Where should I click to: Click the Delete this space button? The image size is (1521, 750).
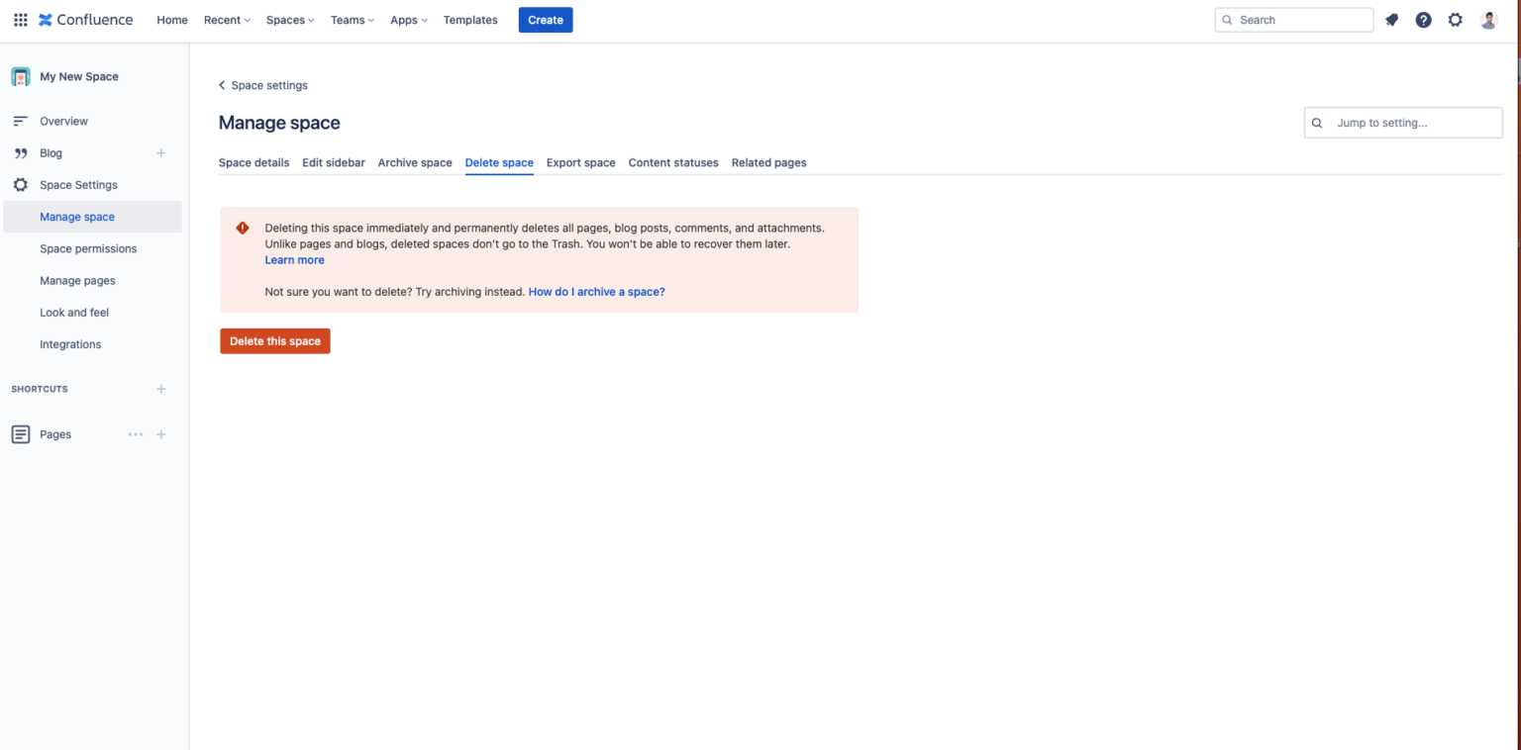point(274,340)
